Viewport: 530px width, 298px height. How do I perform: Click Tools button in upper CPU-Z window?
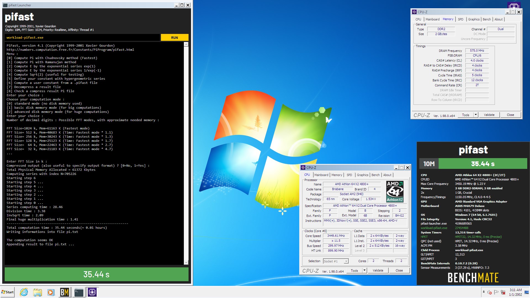point(466,115)
